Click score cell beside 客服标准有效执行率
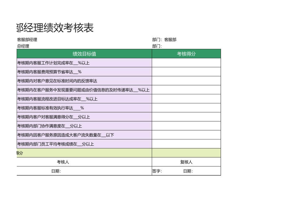The width and height of the screenshot is (281, 199). [x=186, y=108]
